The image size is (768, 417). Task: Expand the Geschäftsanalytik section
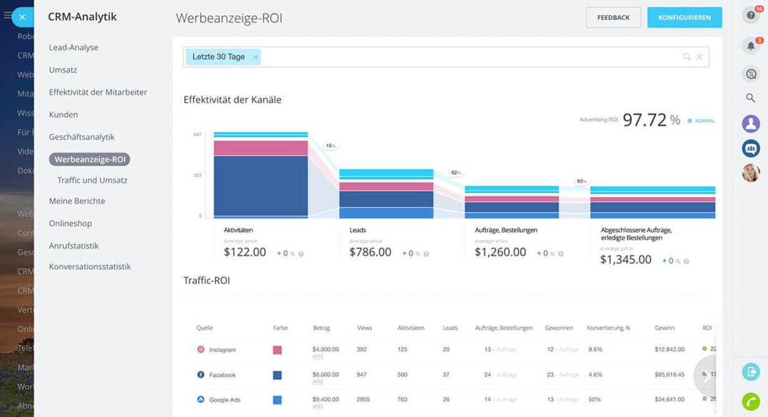(82, 137)
